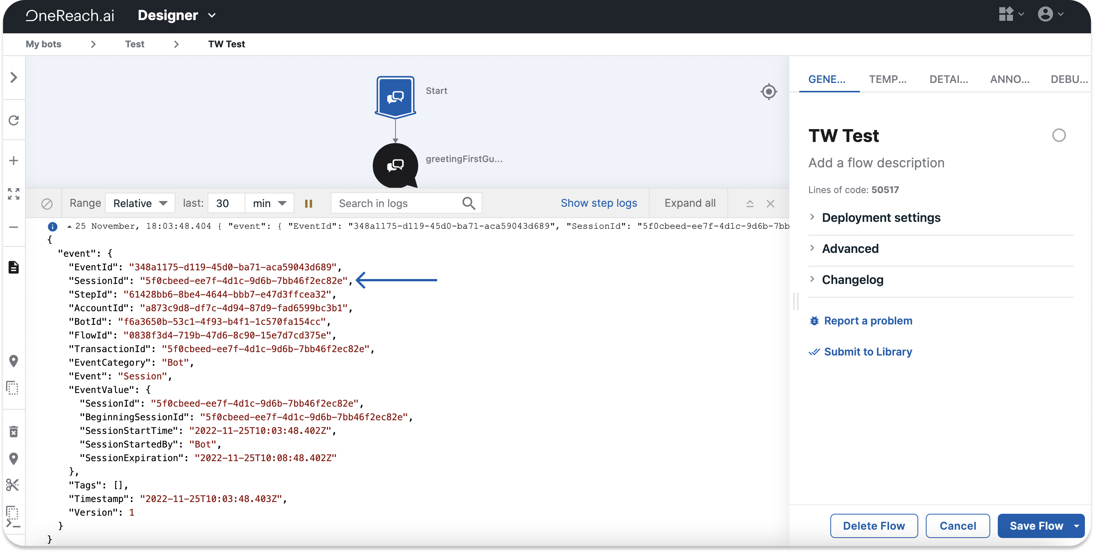The image size is (1094, 552).
Task: Click the zoom out minus icon
Action: tap(14, 227)
